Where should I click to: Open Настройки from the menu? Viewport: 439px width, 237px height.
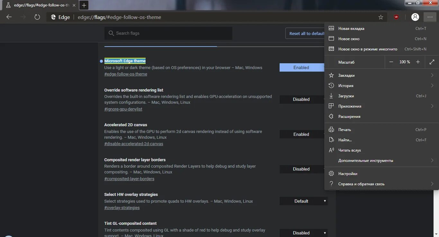click(381, 174)
